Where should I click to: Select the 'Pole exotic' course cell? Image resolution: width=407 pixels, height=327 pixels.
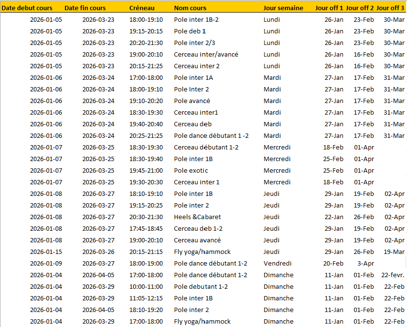click(x=191, y=170)
